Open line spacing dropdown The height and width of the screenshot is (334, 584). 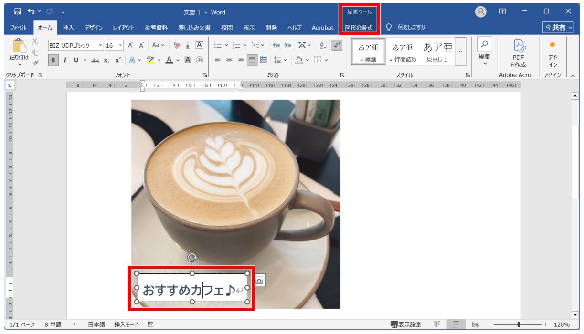280,60
